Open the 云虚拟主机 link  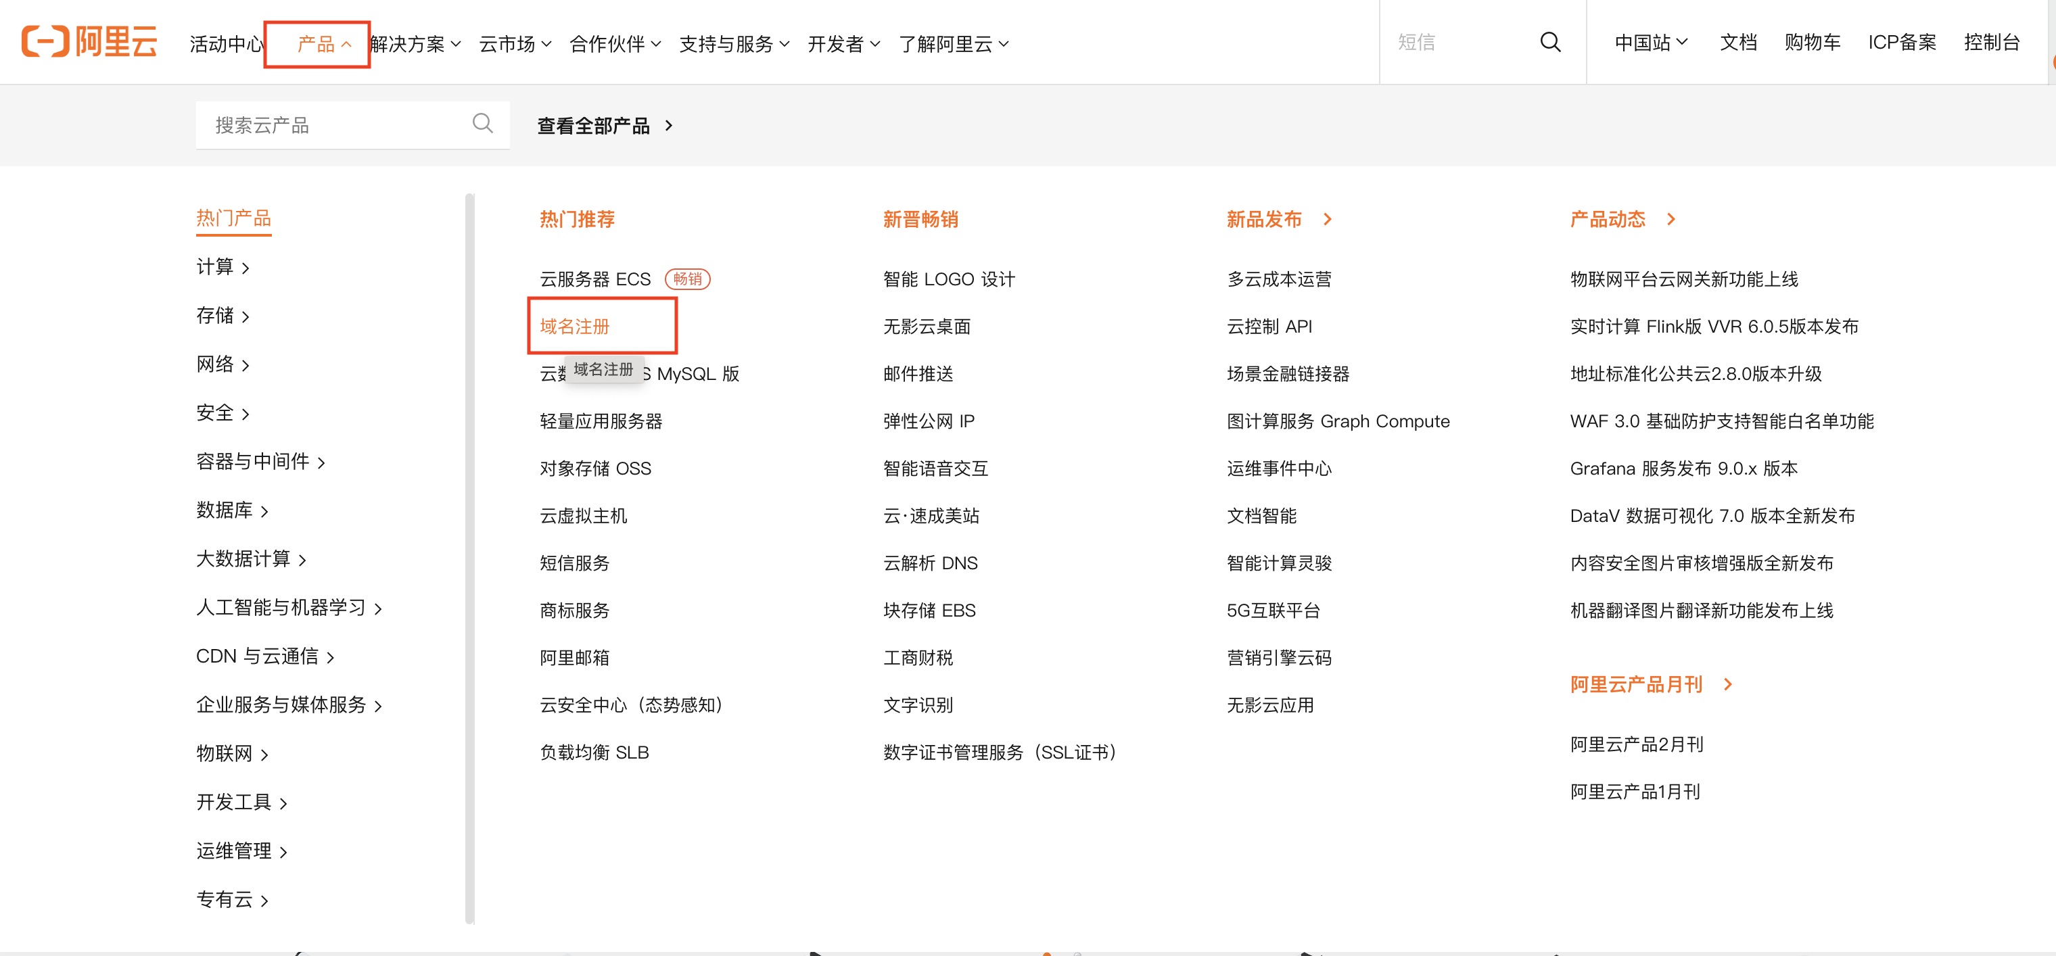click(x=582, y=515)
